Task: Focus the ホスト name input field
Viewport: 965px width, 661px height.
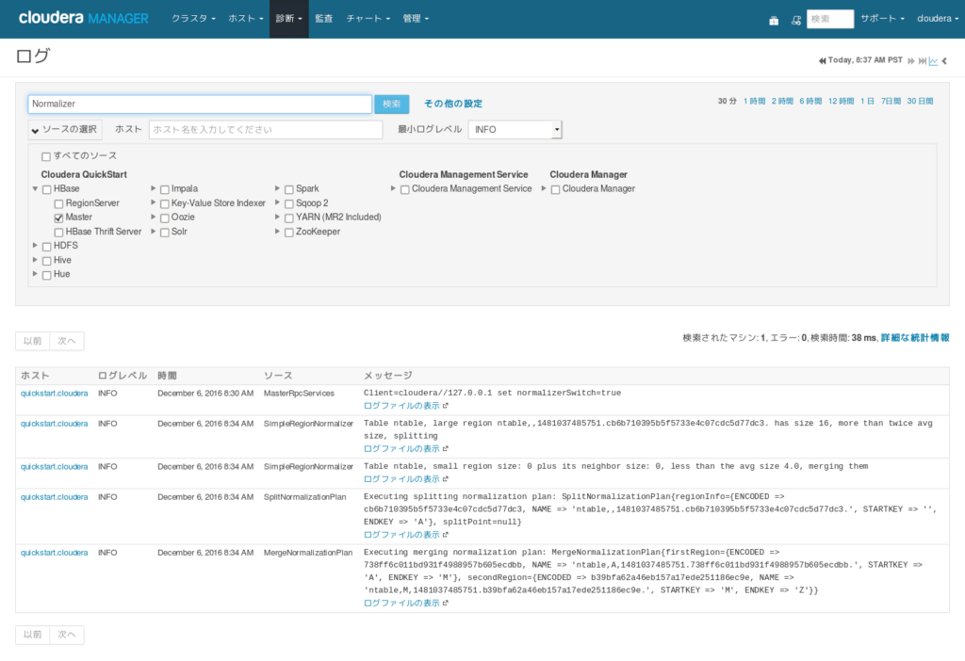Action: click(x=266, y=130)
